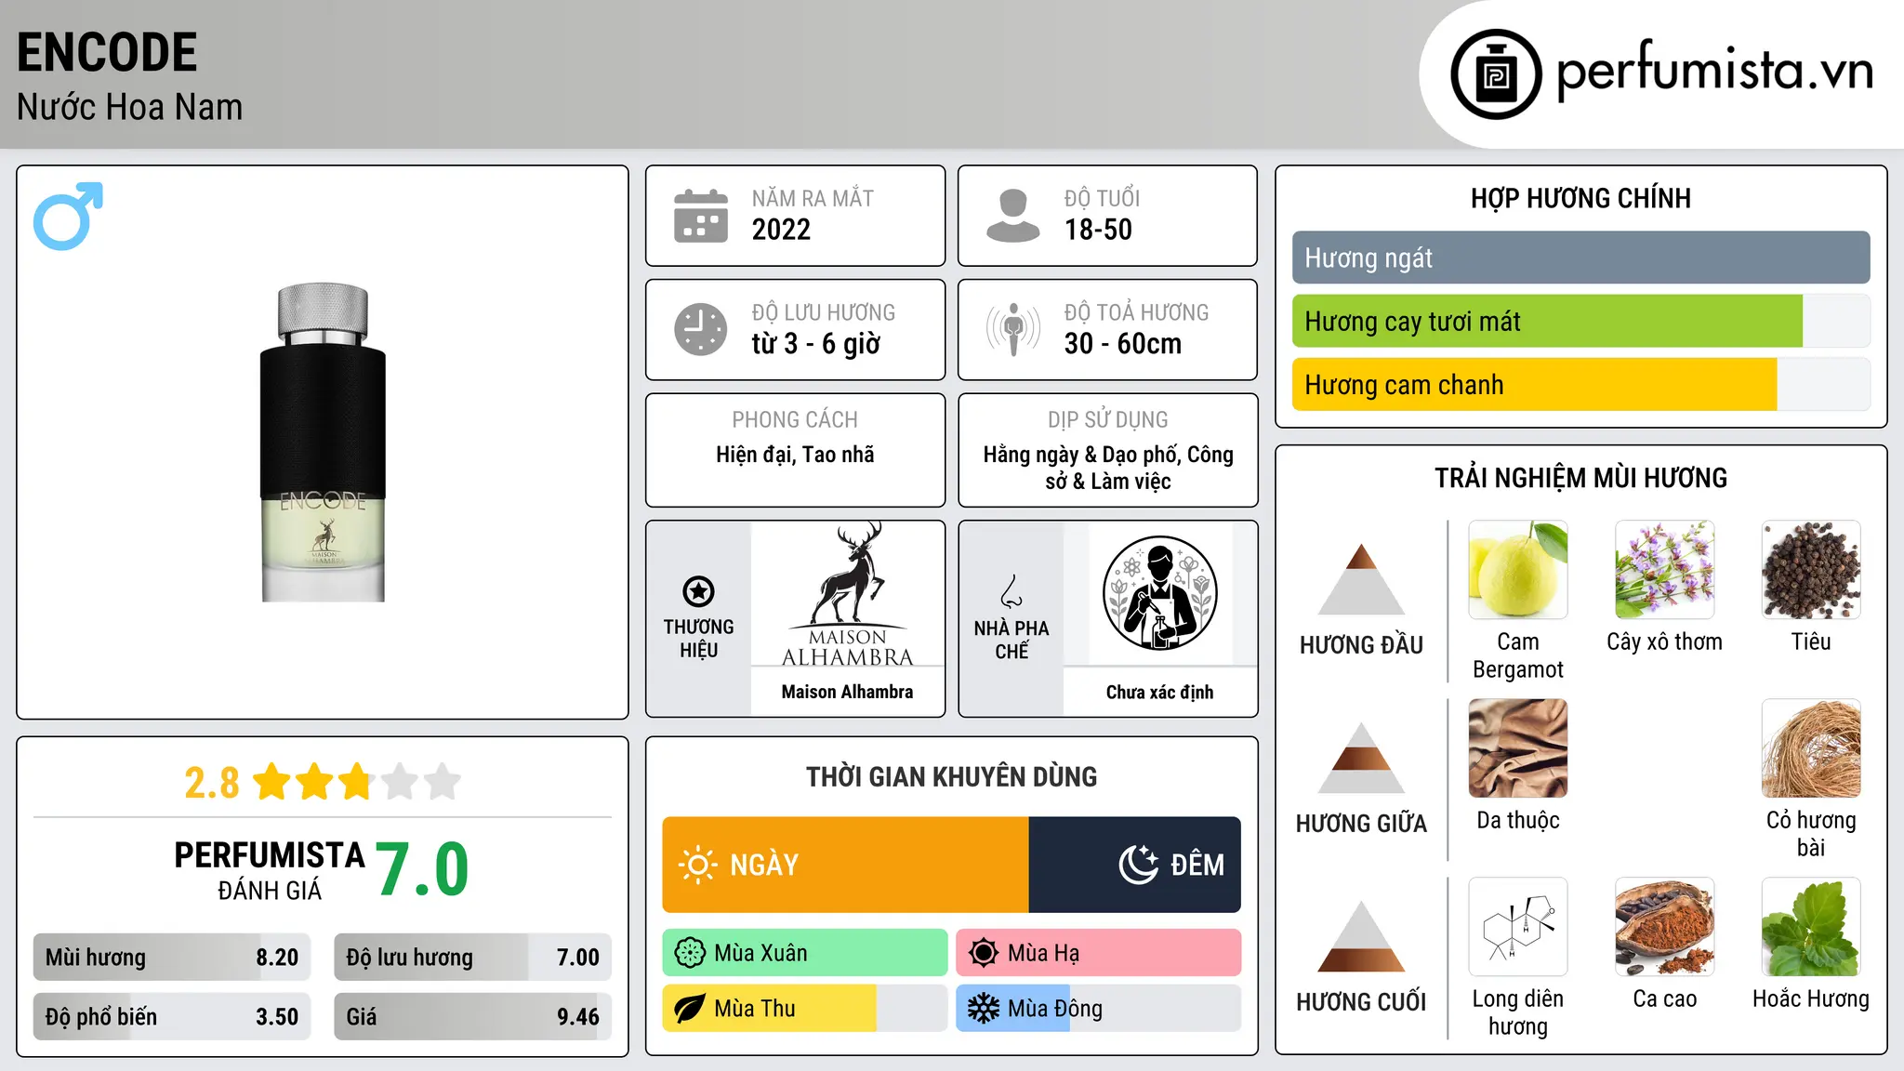
Task: Click the projection value 30 - 60cm
Action: [1123, 344]
